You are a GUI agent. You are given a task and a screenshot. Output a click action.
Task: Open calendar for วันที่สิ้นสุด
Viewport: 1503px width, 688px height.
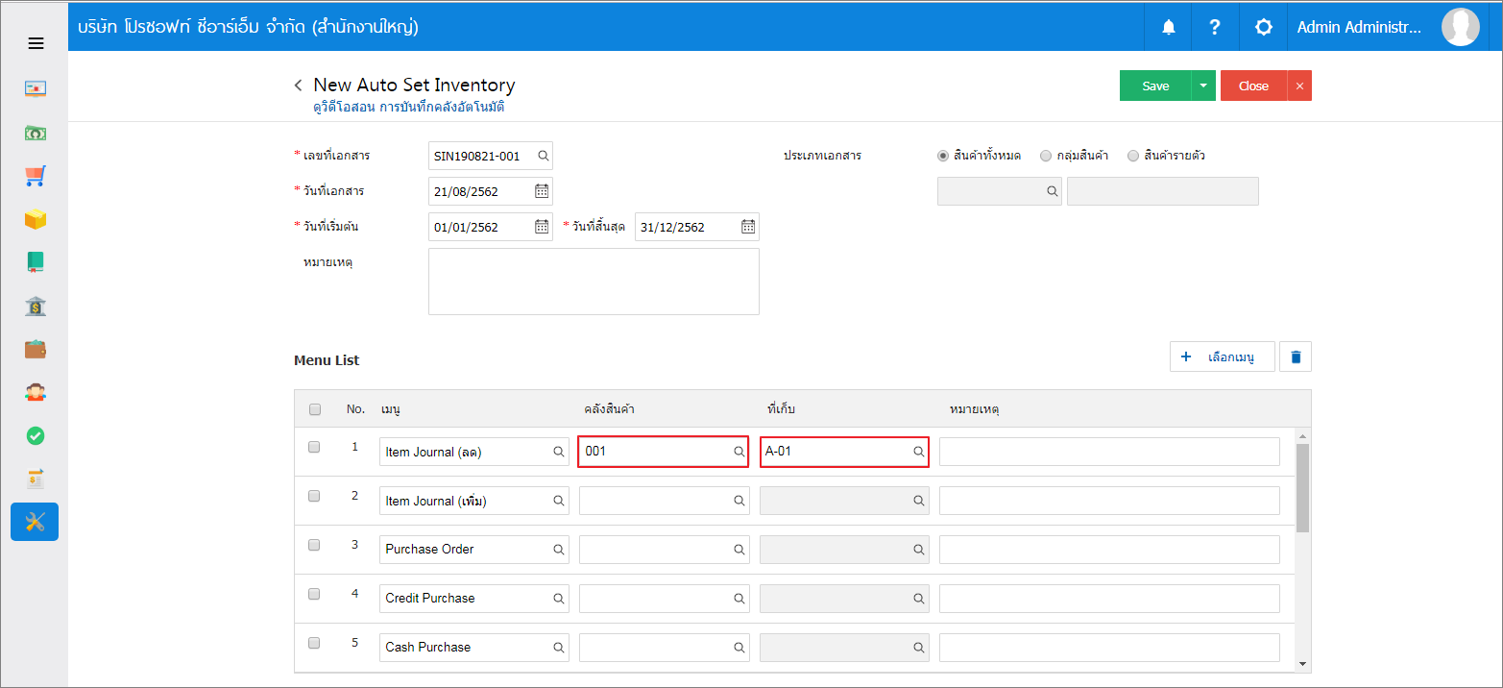point(748,227)
